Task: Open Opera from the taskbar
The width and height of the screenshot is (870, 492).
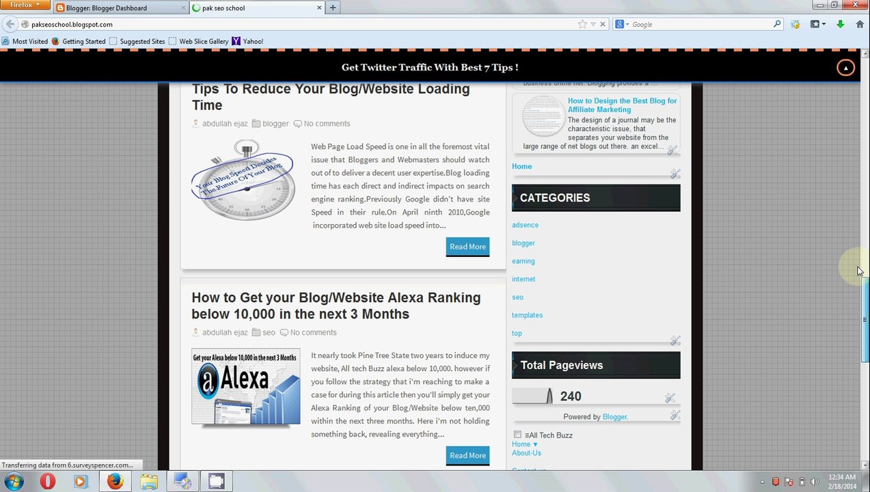Action: pos(47,481)
